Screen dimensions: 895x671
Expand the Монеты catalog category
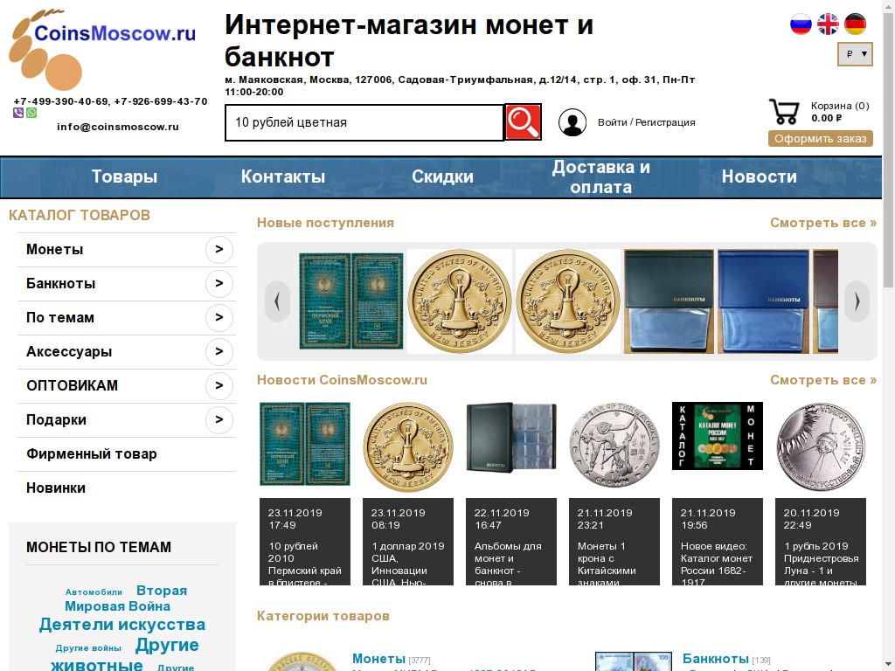(x=219, y=250)
